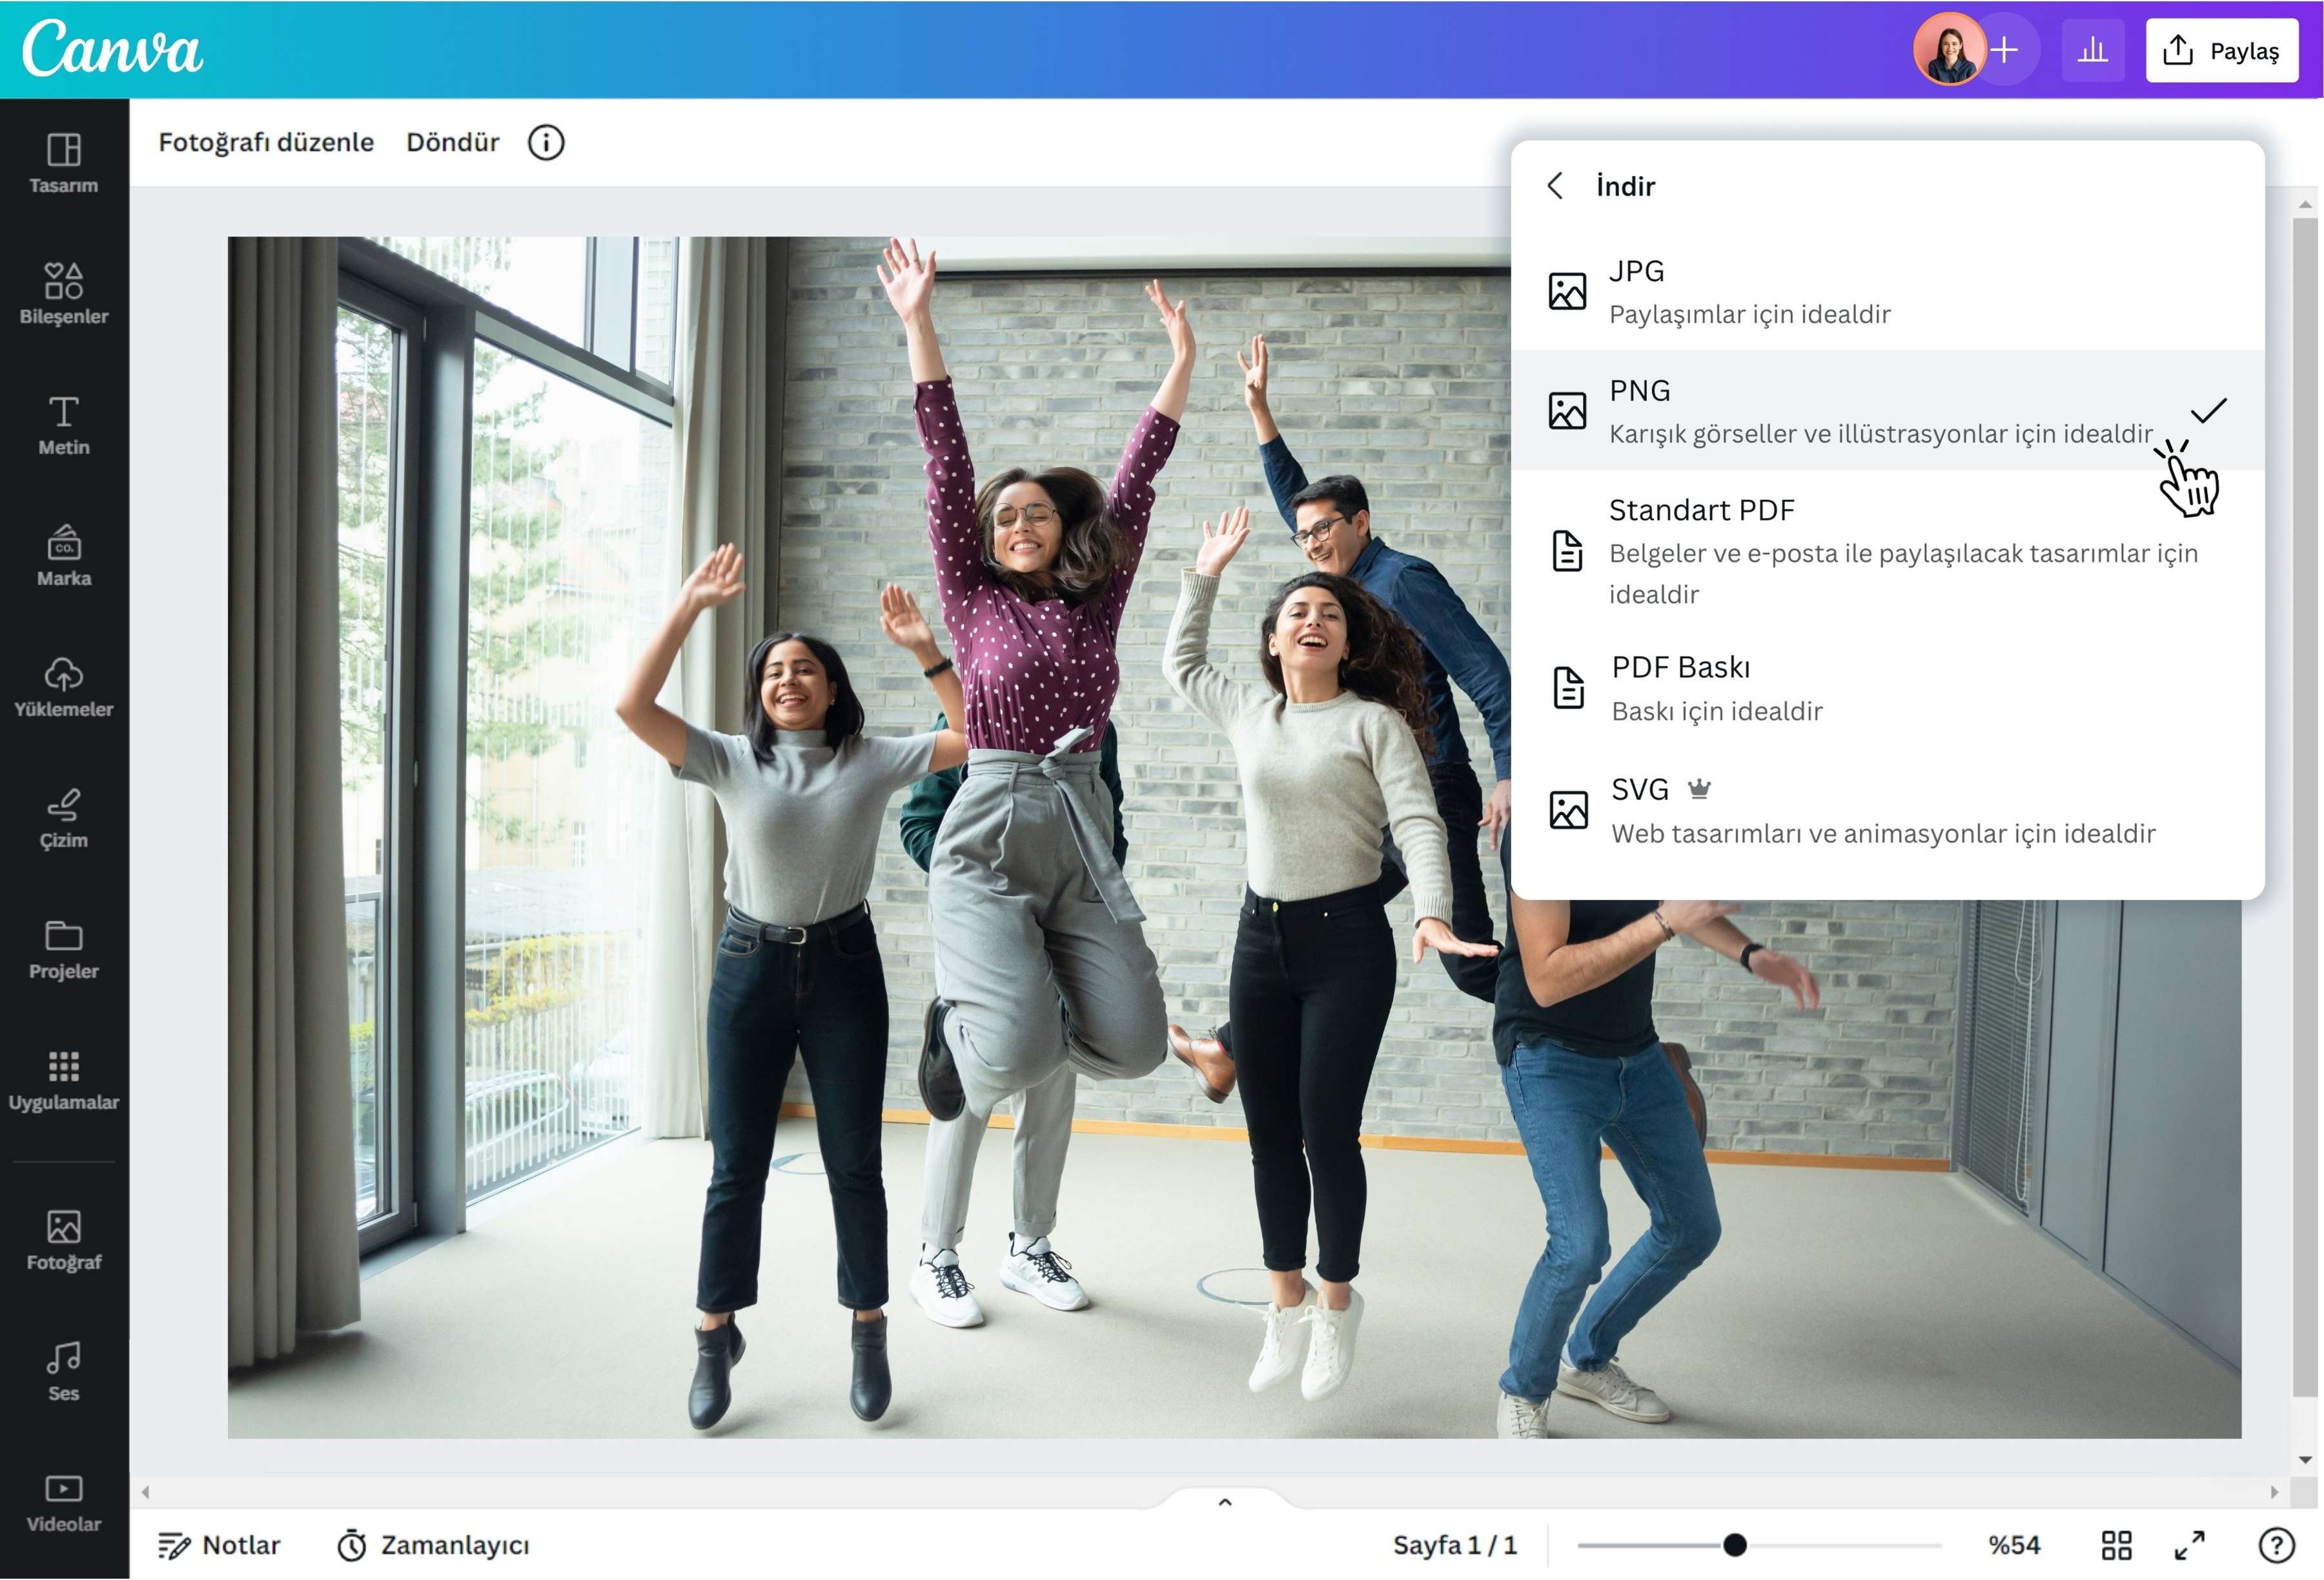Click the vertical scrollbar down arrow
The height and width of the screenshot is (1580, 2324).
tap(2305, 1460)
